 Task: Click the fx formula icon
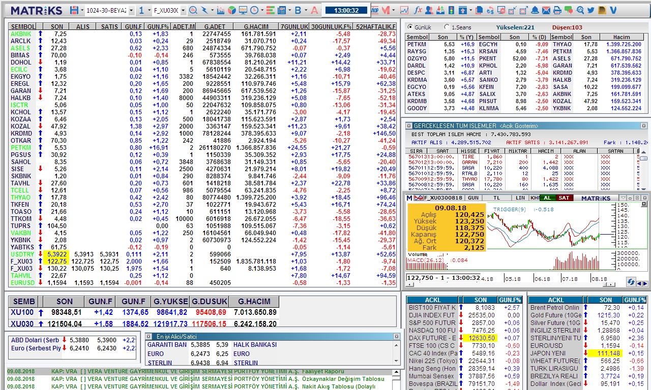418,10
